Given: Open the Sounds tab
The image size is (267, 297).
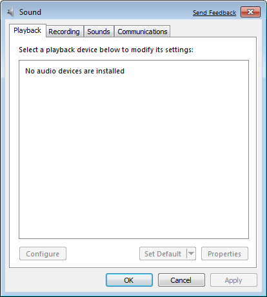Looking at the screenshot, I should pos(99,32).
